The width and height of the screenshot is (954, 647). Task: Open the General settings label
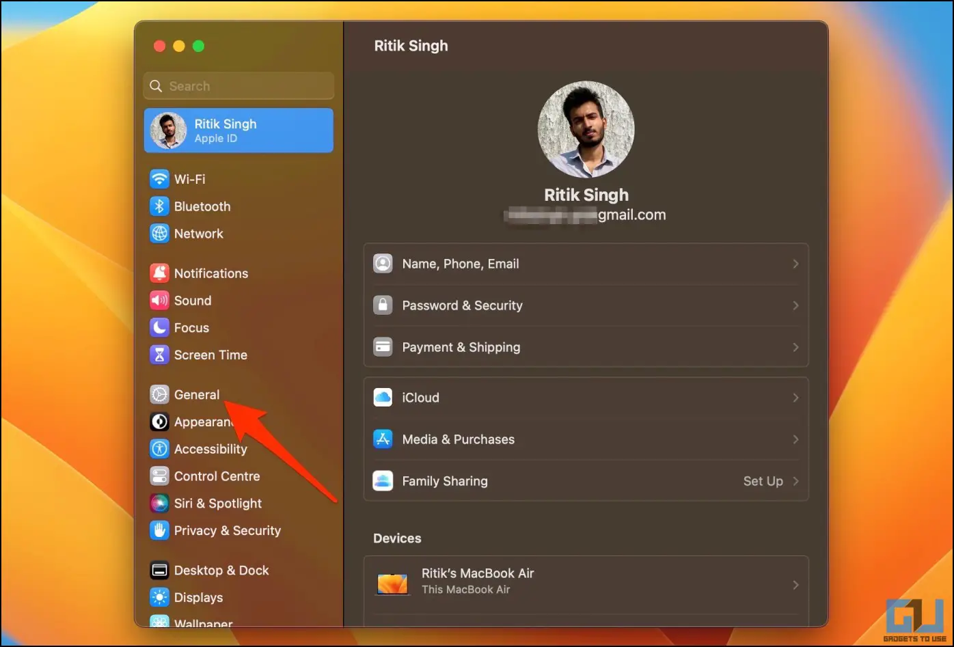coord(197,395)
